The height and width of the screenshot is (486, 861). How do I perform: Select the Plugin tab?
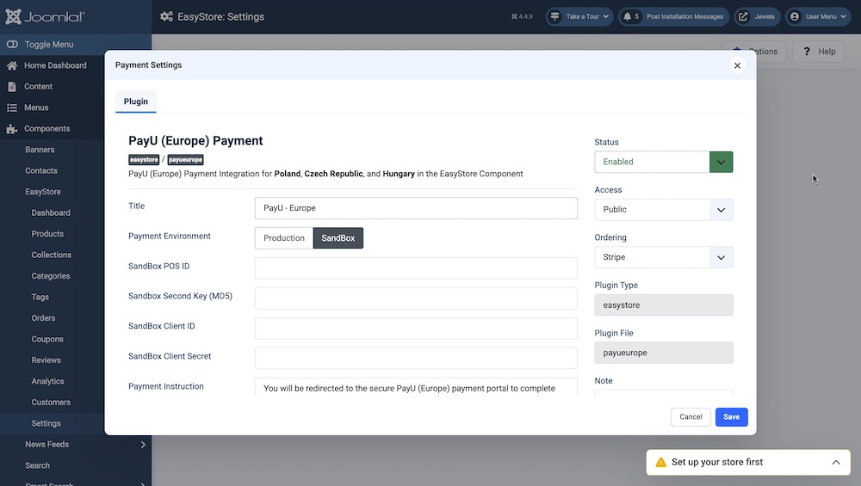(136, 102)
